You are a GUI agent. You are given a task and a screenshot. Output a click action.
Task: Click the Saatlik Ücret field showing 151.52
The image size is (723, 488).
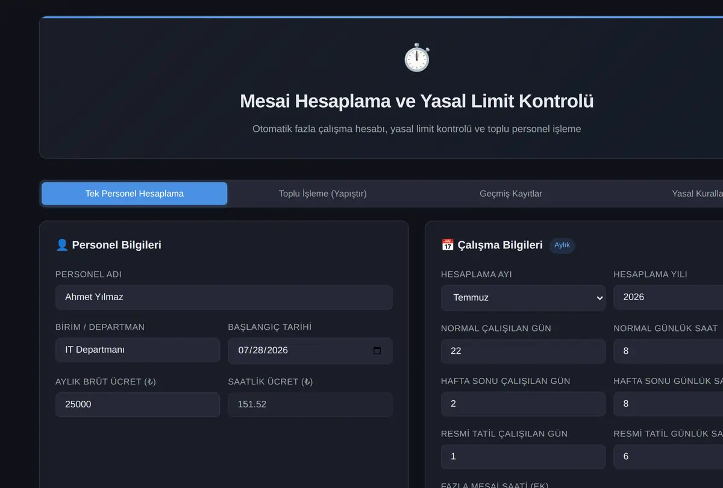310,404
